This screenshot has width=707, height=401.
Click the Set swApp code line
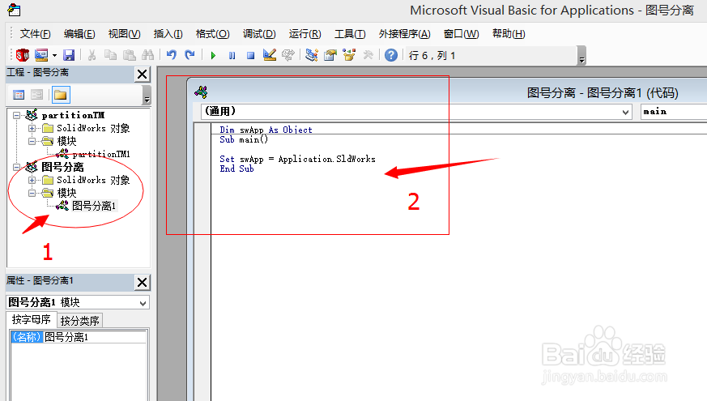pyautogui.click(x=297, y=159)
